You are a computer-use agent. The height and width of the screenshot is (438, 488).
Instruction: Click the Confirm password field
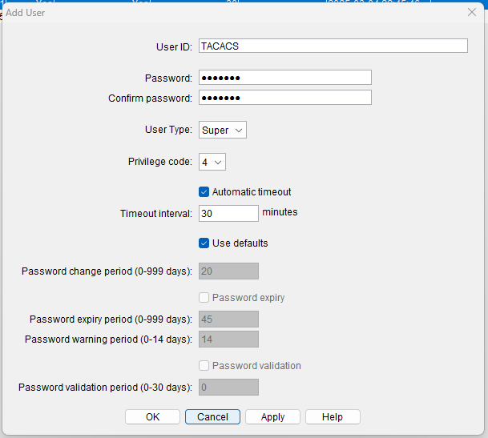point(285,98)
